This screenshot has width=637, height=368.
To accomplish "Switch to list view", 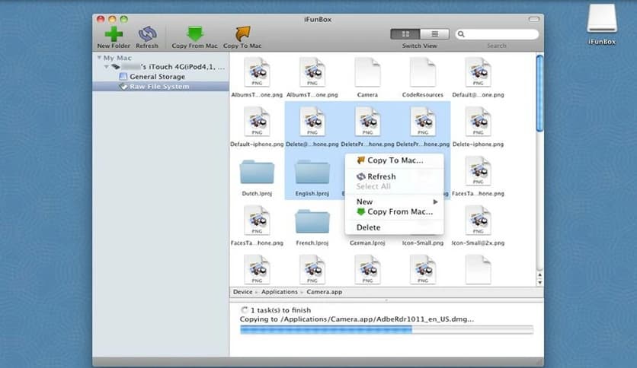I will coord(434,34).
